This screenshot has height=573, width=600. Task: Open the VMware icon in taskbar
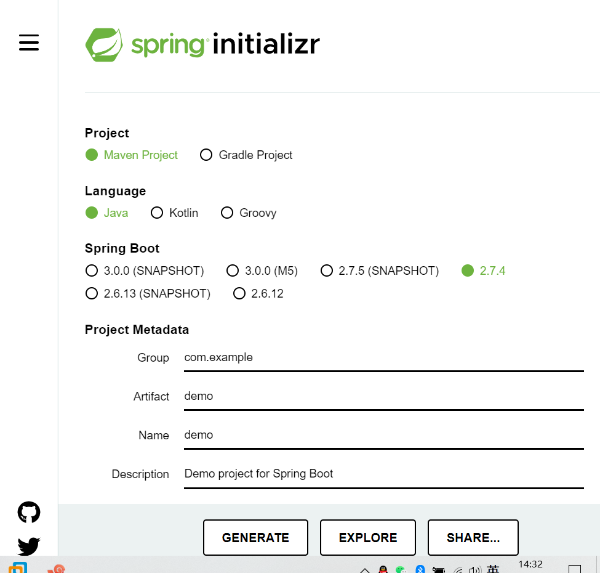click(x=18, y=567)
